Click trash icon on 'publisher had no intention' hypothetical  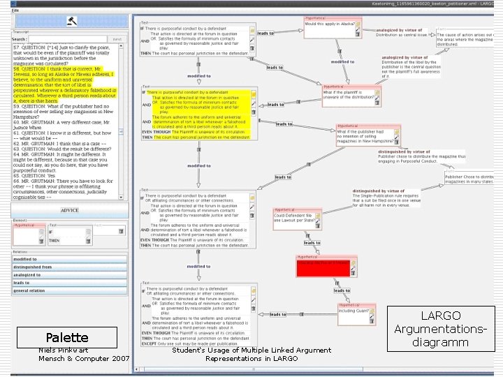[397, 142]
